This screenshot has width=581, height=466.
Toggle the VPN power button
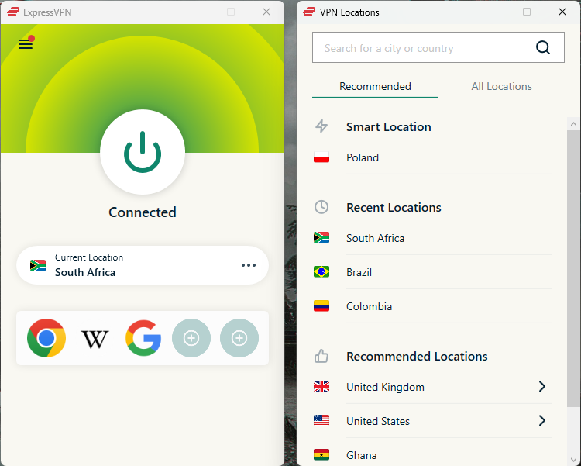(143, 152)
